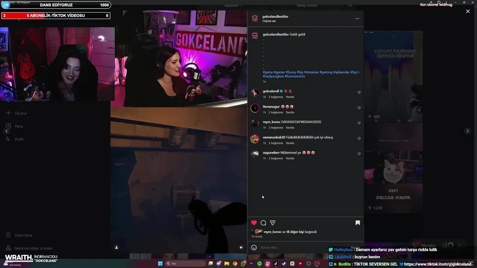Open CapCut from the taskbar
The height and width of the screenshot is (268, 477).
click(292, 264)
